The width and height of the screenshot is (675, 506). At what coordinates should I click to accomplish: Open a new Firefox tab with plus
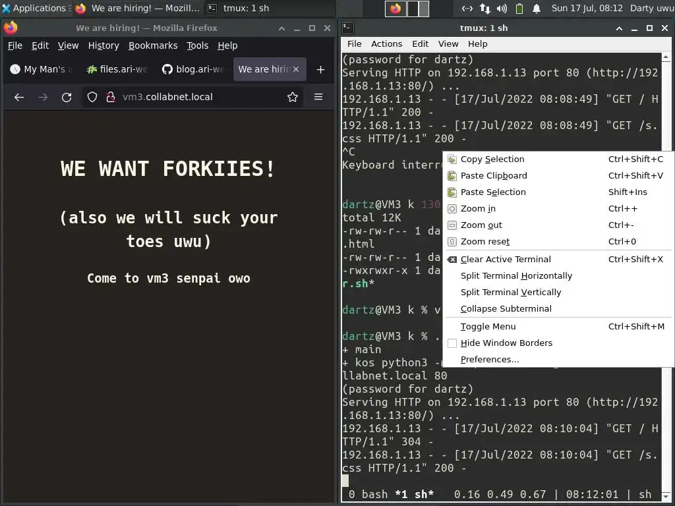coord(321,69)
